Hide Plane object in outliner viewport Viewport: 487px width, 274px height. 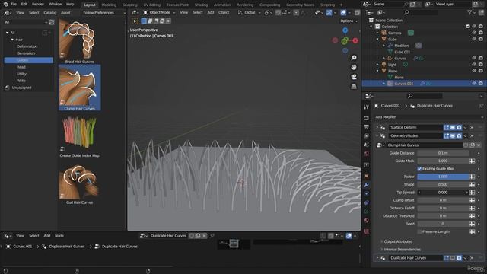coord(474,71)
